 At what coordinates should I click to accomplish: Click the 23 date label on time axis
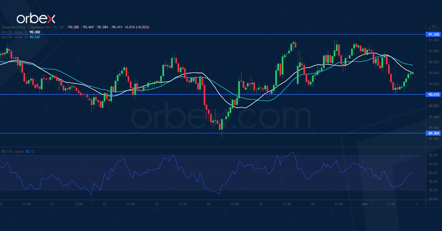157,204
